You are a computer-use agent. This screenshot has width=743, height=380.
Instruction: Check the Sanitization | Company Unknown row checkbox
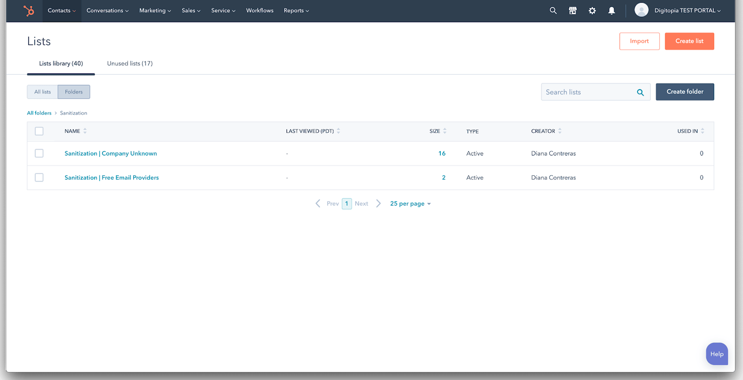(x=39, y=153)
